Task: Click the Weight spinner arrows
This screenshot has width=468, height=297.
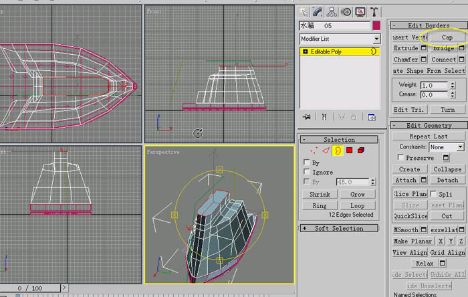Action: tap(453, 86)
